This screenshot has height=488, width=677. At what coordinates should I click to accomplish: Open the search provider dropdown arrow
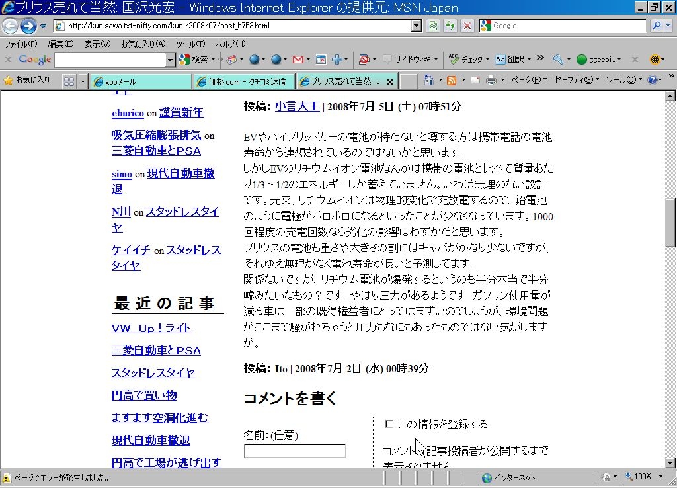pyautogui.click(x=668, y=26)
